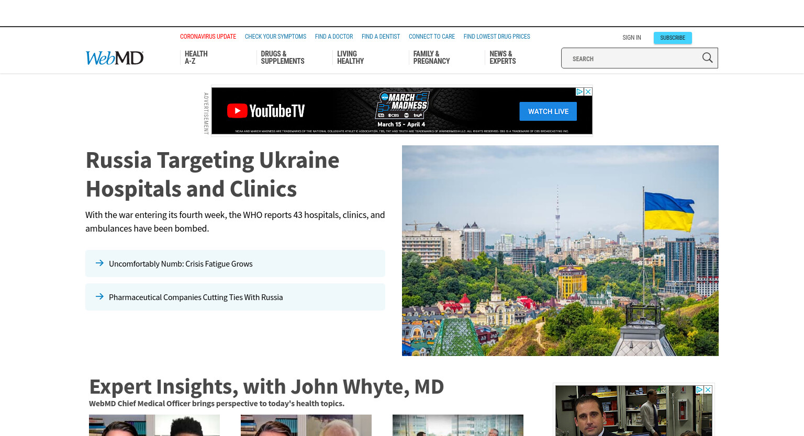804x436 pixels.
Task: Close the sidebar video ad
Action: click(x=708, y=390)
